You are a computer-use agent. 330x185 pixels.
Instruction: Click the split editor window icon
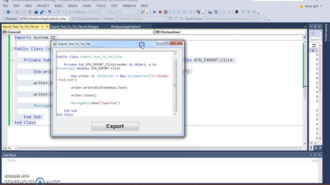pos(304,37)
